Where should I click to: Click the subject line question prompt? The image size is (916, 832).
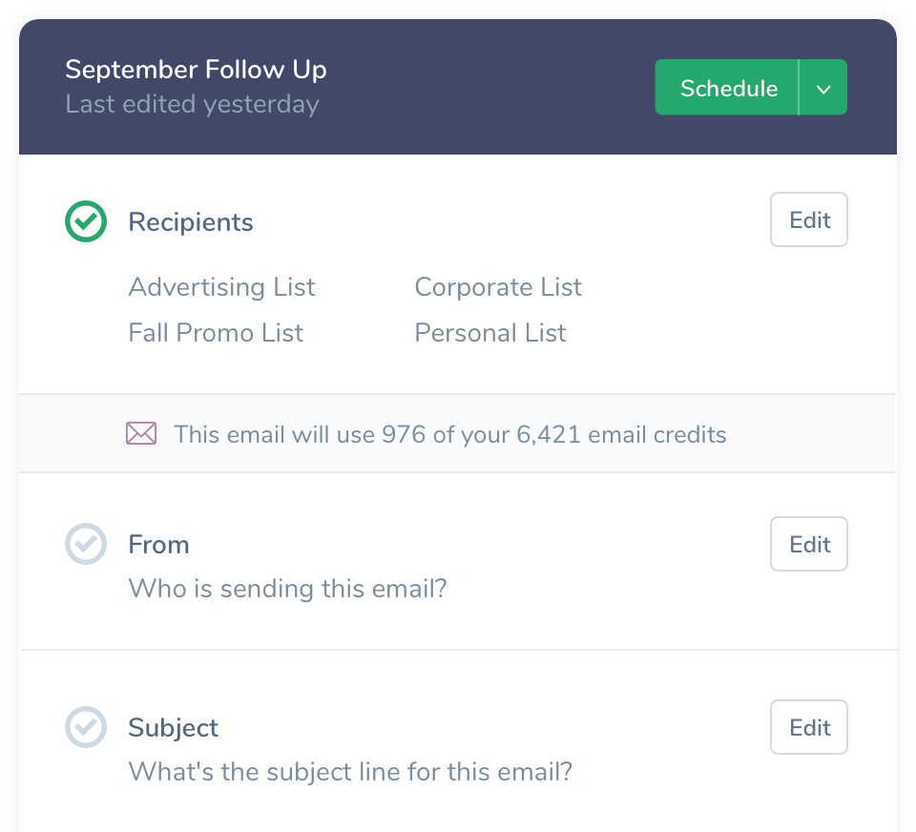pos(350,771)
